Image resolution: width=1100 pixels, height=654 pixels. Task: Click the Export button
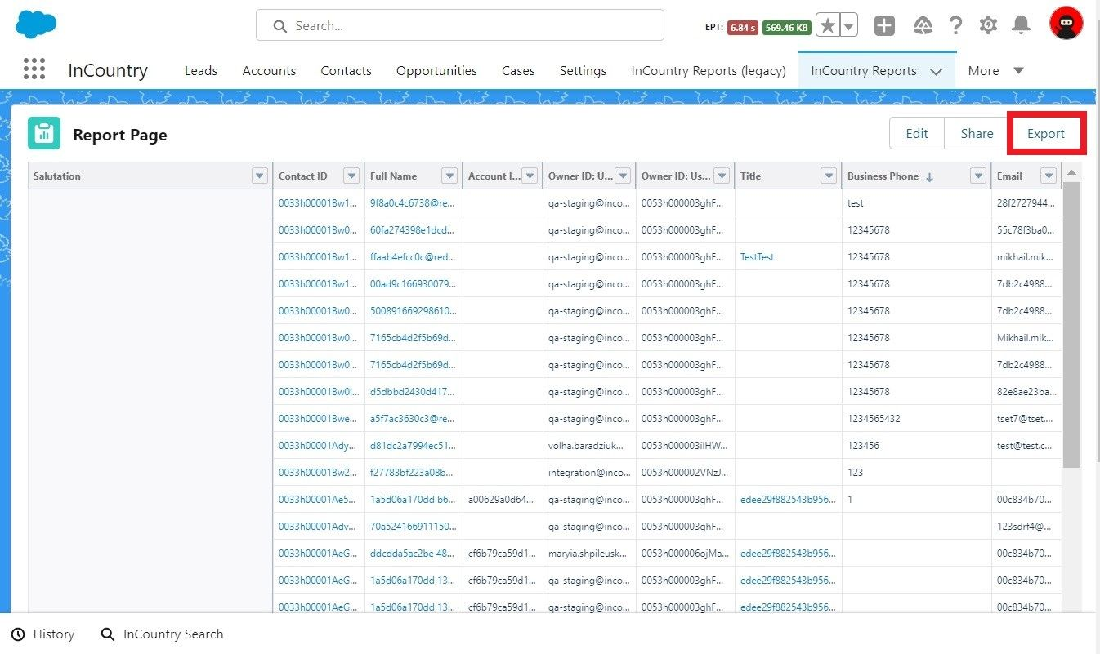[1045, 134]
